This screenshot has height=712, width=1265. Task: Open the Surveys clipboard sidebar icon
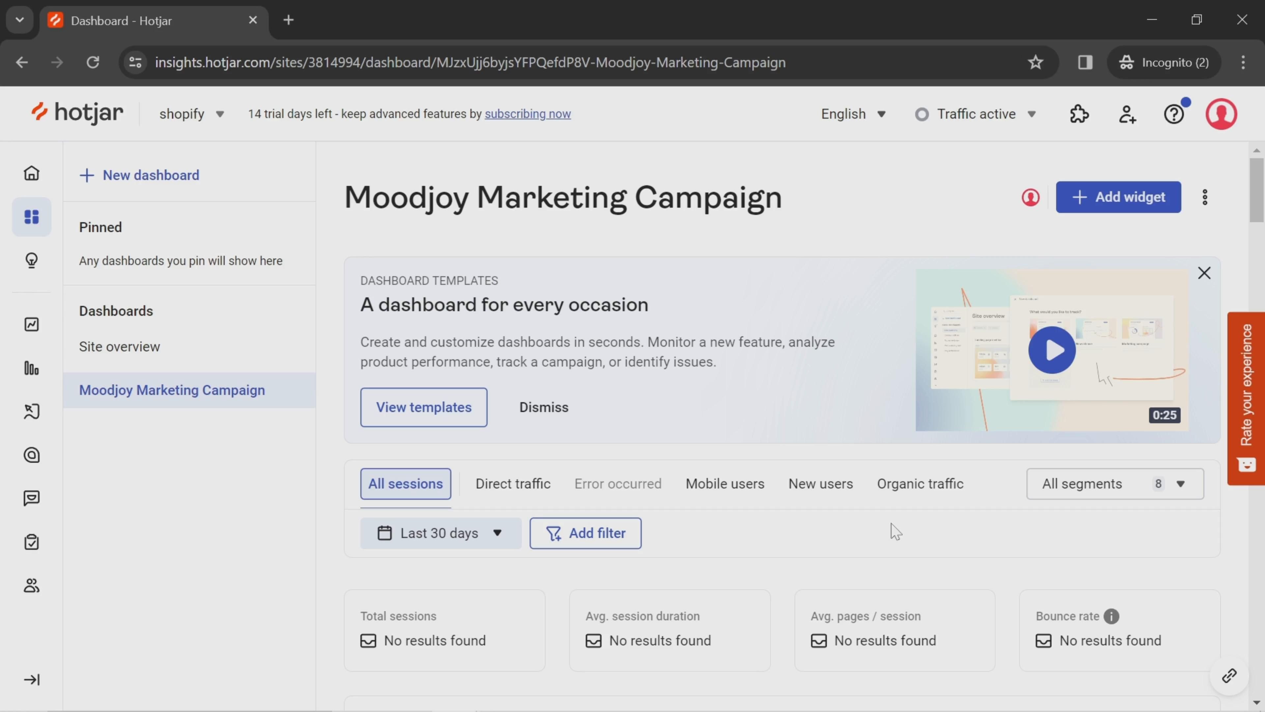point(31,542)
